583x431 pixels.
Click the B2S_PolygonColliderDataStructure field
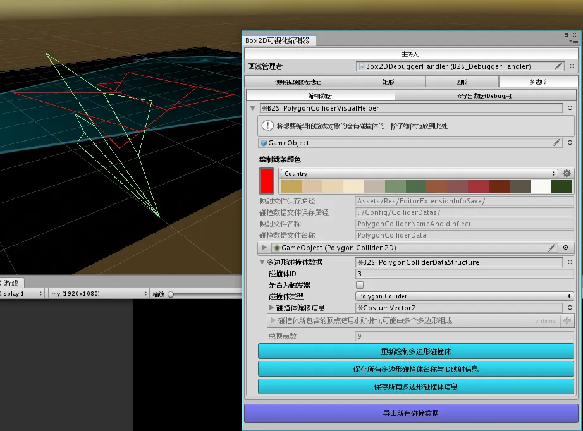click(459, 262)
